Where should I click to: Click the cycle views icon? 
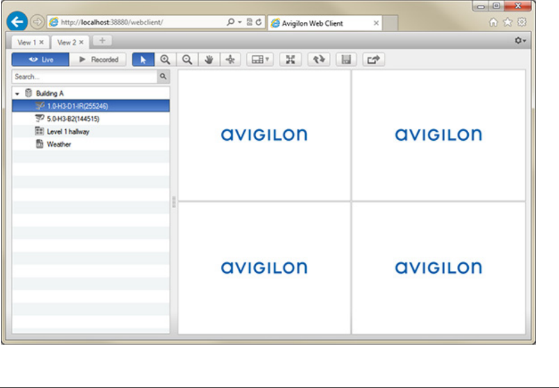click(x=319, y=59)
